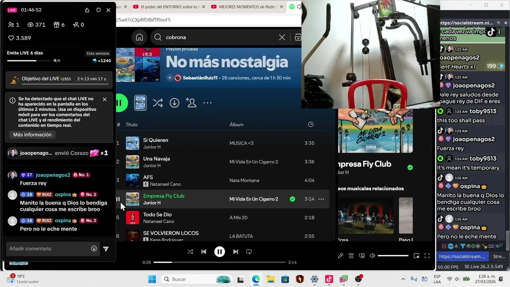Skip to next track
This screenshot has height=287, width=510.
point(235,252)
